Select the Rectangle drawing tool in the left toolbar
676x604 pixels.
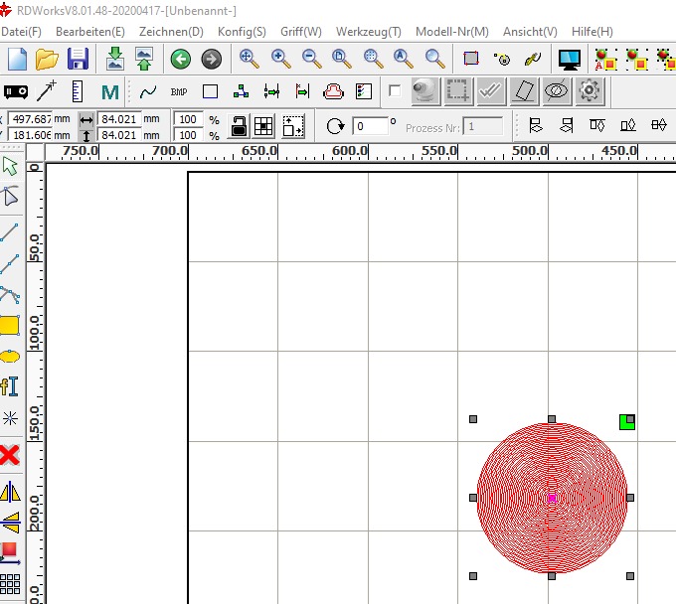(10, 325)
